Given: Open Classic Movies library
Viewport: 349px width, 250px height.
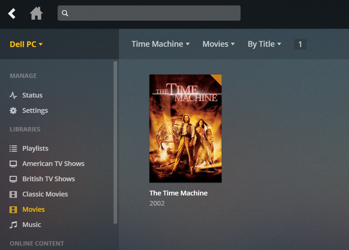Looking at the screenshot, I should tap(45, 194).
